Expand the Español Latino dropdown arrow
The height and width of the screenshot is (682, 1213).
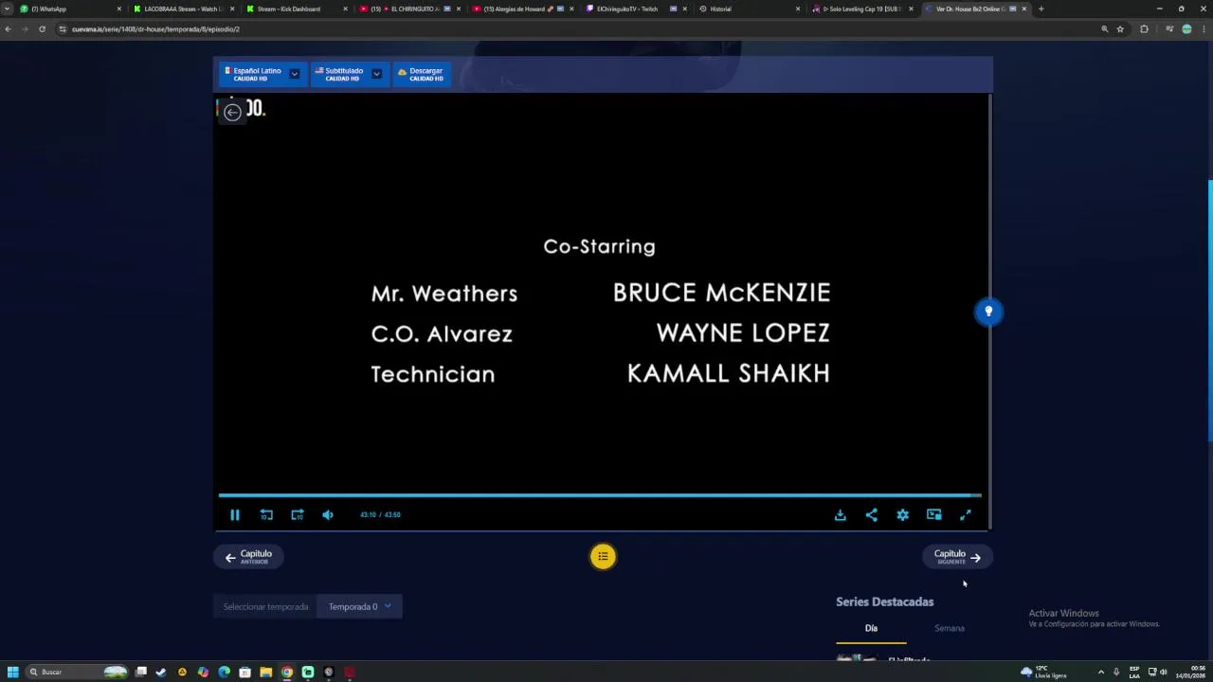point(295,74)
